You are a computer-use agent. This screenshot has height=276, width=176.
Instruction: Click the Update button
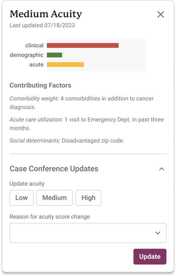(150, 257)
